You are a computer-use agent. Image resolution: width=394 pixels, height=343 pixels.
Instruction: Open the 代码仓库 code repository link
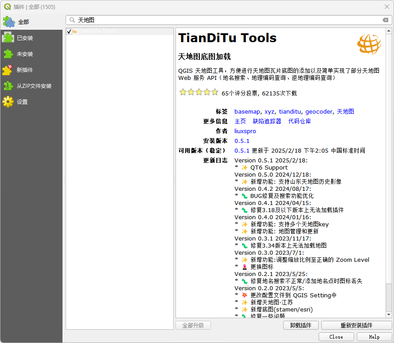[x=300, y=121]
